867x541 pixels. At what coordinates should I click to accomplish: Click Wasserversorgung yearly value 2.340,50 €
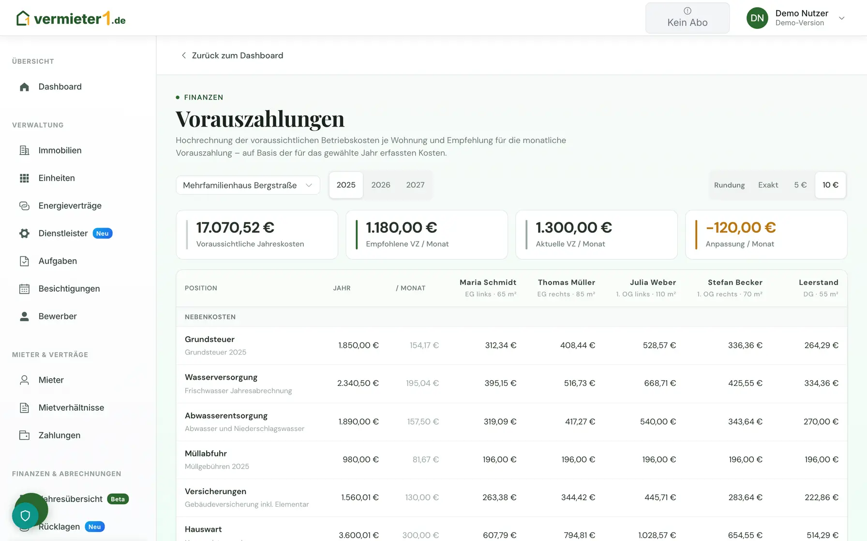[358, 384]
